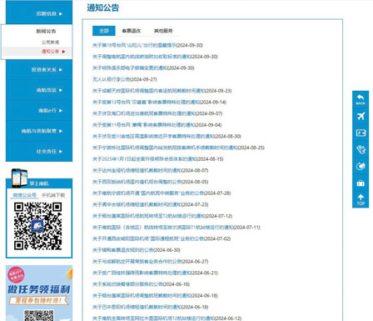This screenshot has height=321, width=373.
Task: Switch to the 客票退改 tab
Action: tap(132, 31)
